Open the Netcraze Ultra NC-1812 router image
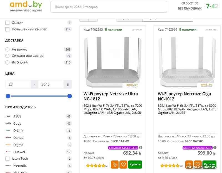222x173 pixels. [x=113, y=62]
